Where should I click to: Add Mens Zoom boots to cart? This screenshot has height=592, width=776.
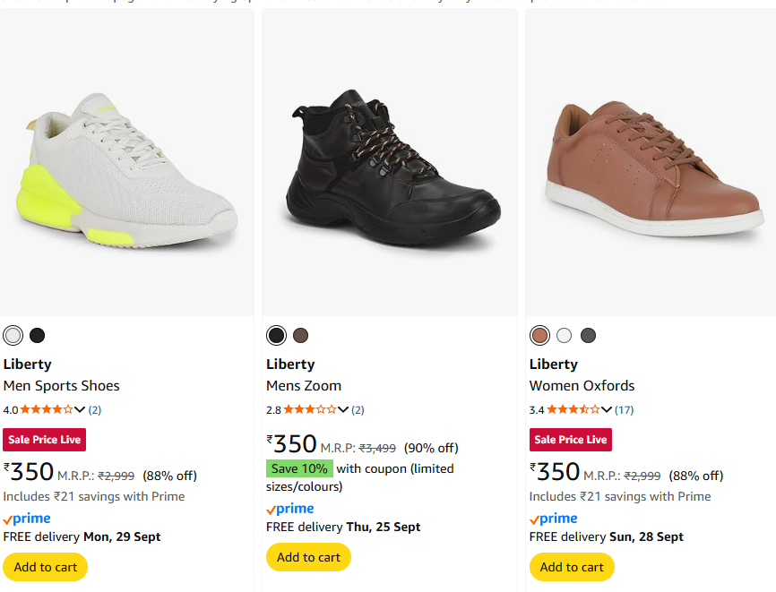click(308, 557)
